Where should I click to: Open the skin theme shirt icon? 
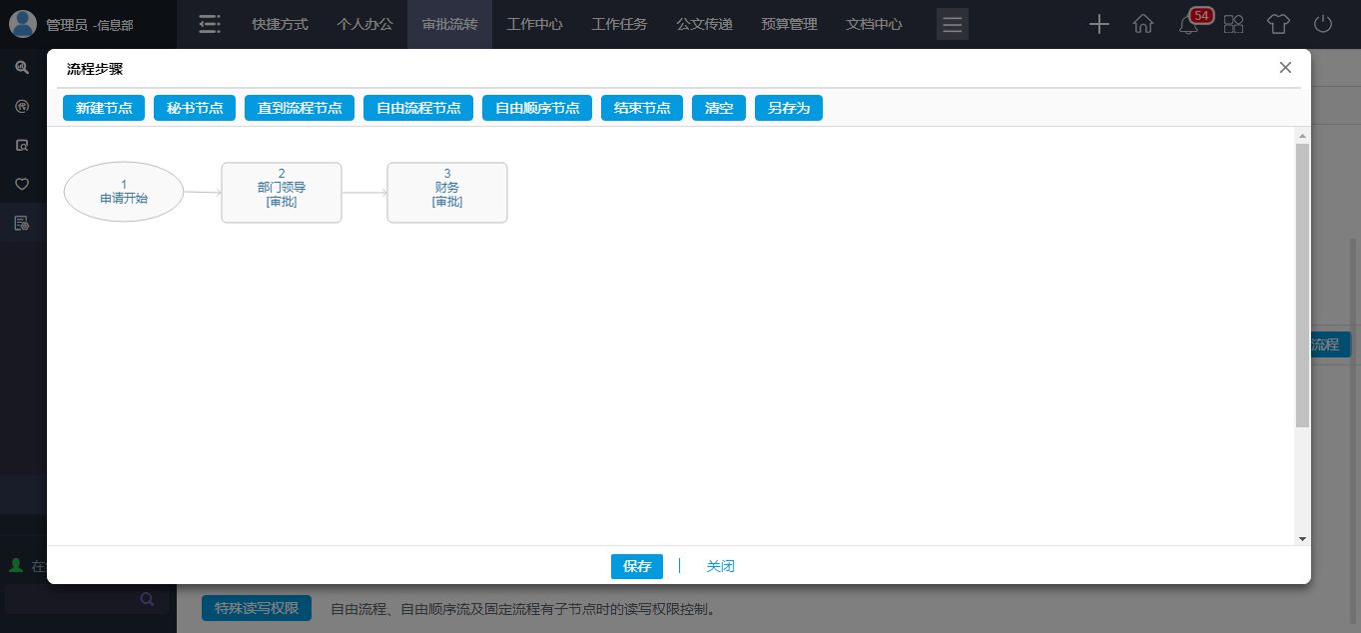coord(1278,24)
